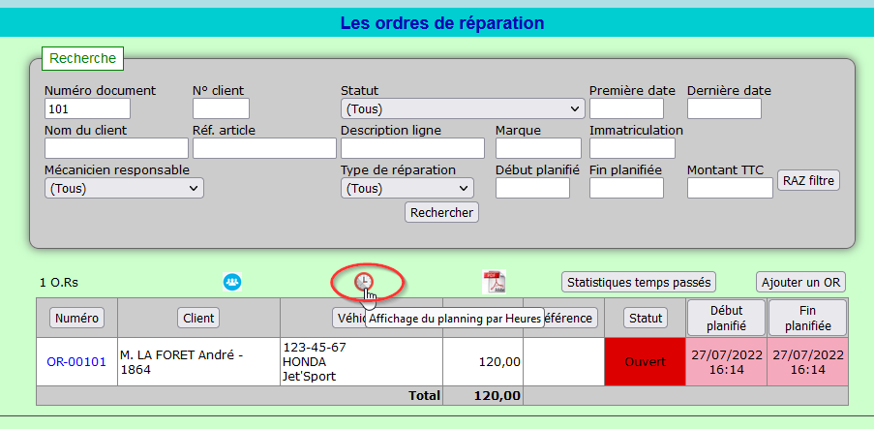Click Ajouter un OR button
Screen dimensions: 874x429
pyautogui.click(x=801, y=282)
